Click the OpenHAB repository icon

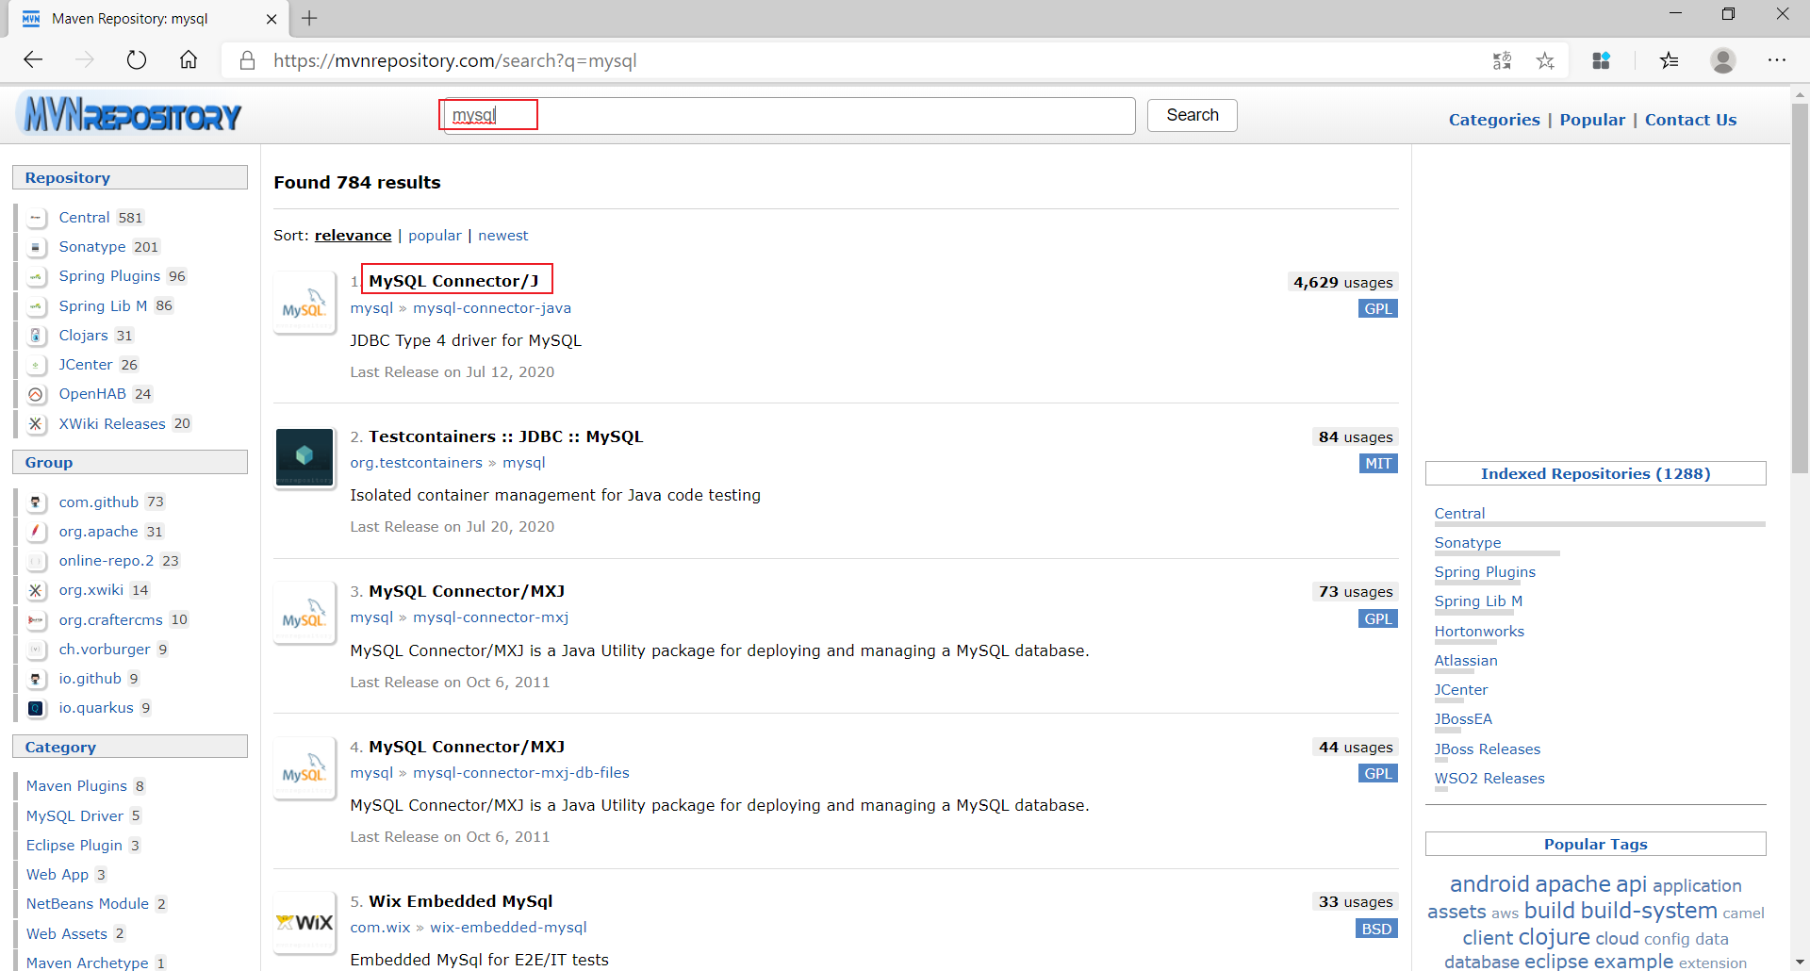[36, 394]
